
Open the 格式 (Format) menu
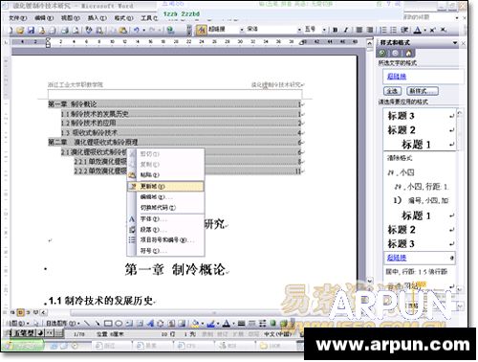coord(123,18)
